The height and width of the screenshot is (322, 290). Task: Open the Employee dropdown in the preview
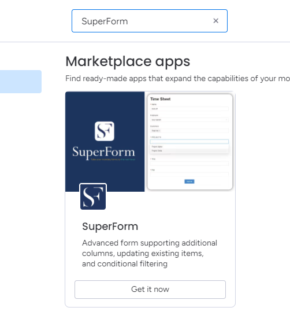(189, 120)
